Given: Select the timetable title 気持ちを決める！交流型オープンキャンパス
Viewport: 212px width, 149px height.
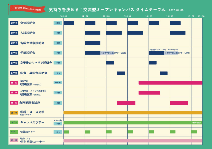Looking at the screenshot, I should (92, 10).
